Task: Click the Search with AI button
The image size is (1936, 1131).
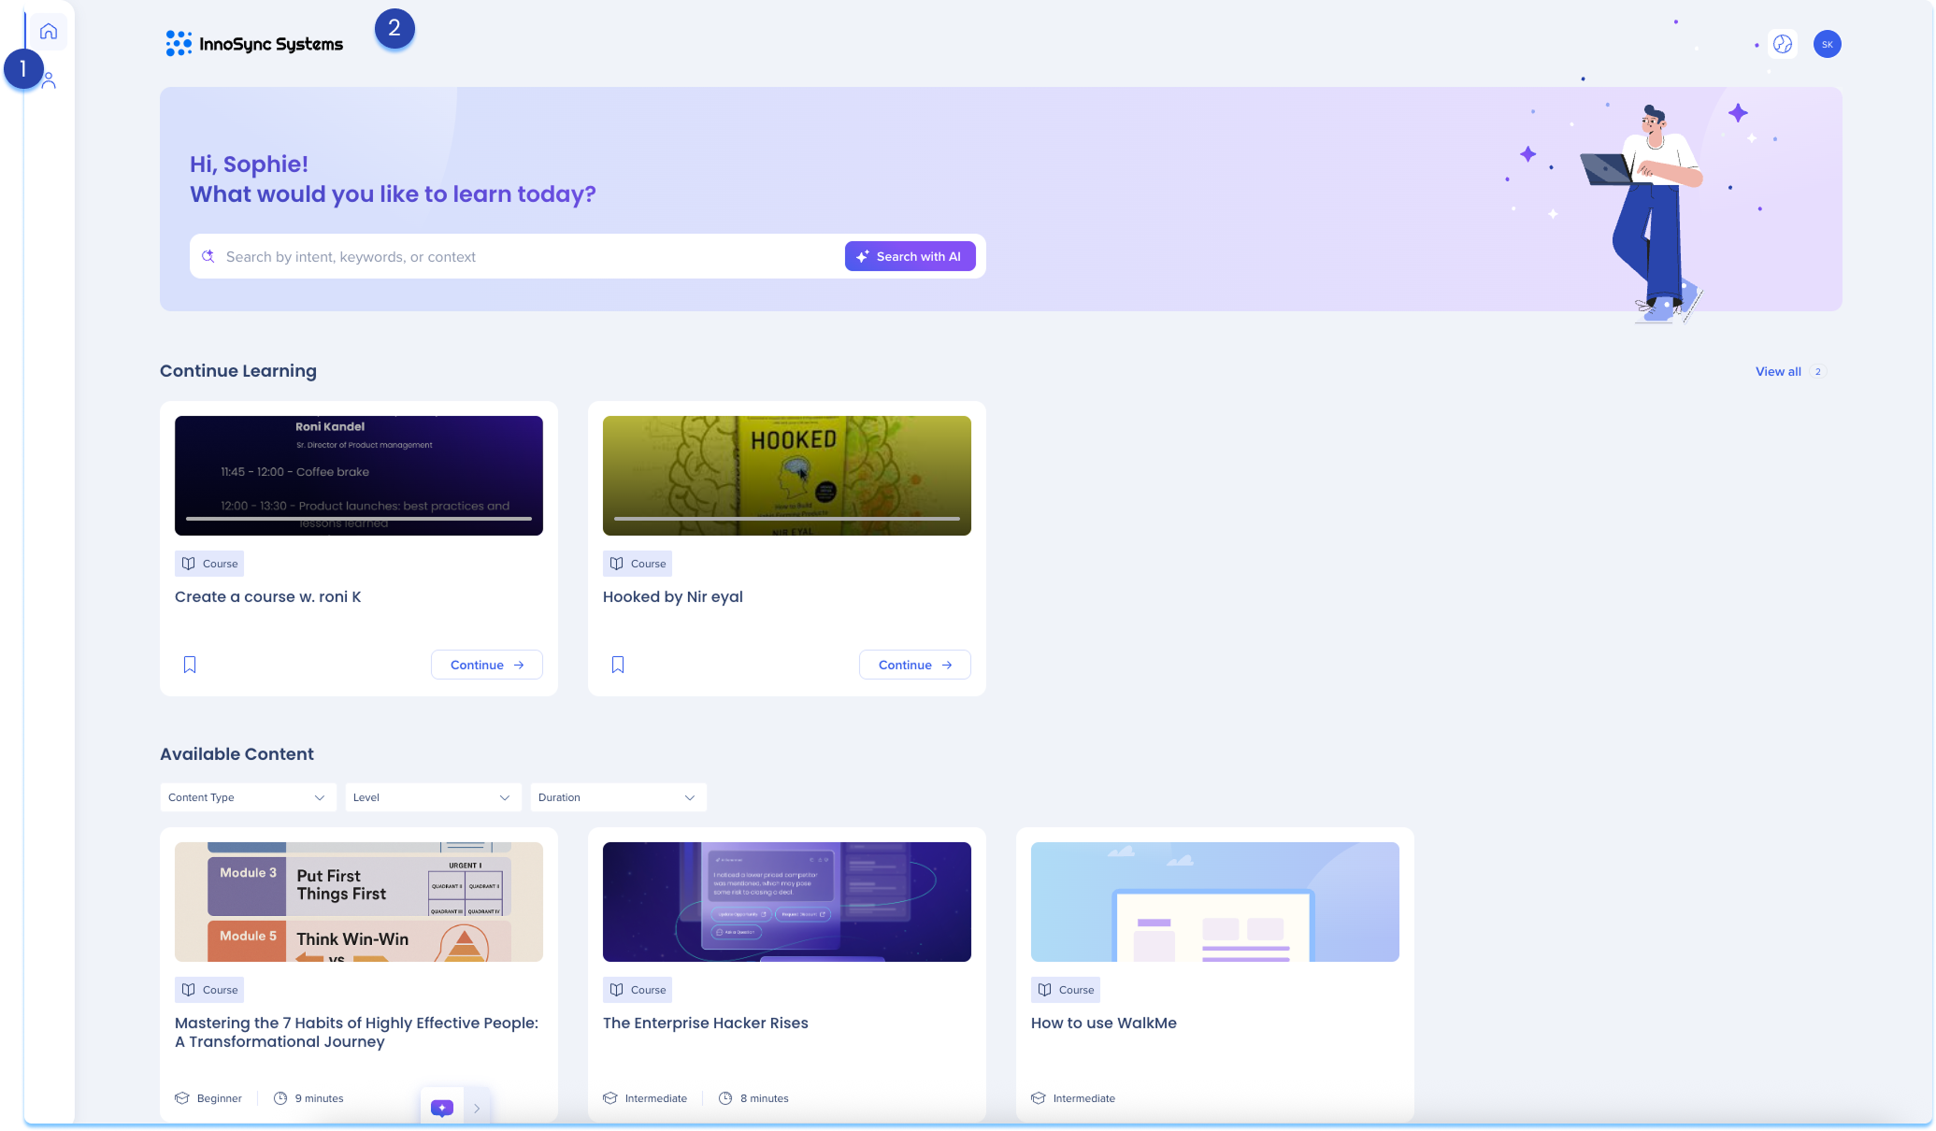Action: [910, 256]
